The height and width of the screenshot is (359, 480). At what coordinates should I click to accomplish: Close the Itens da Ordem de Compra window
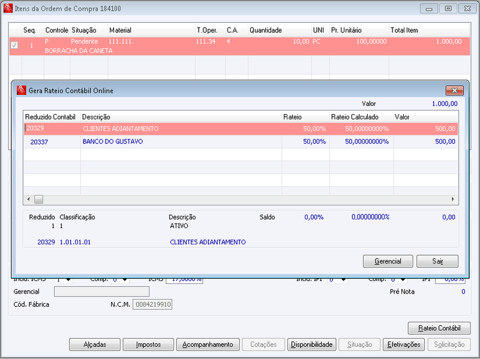pyautogui.click(x=467, y=8)
